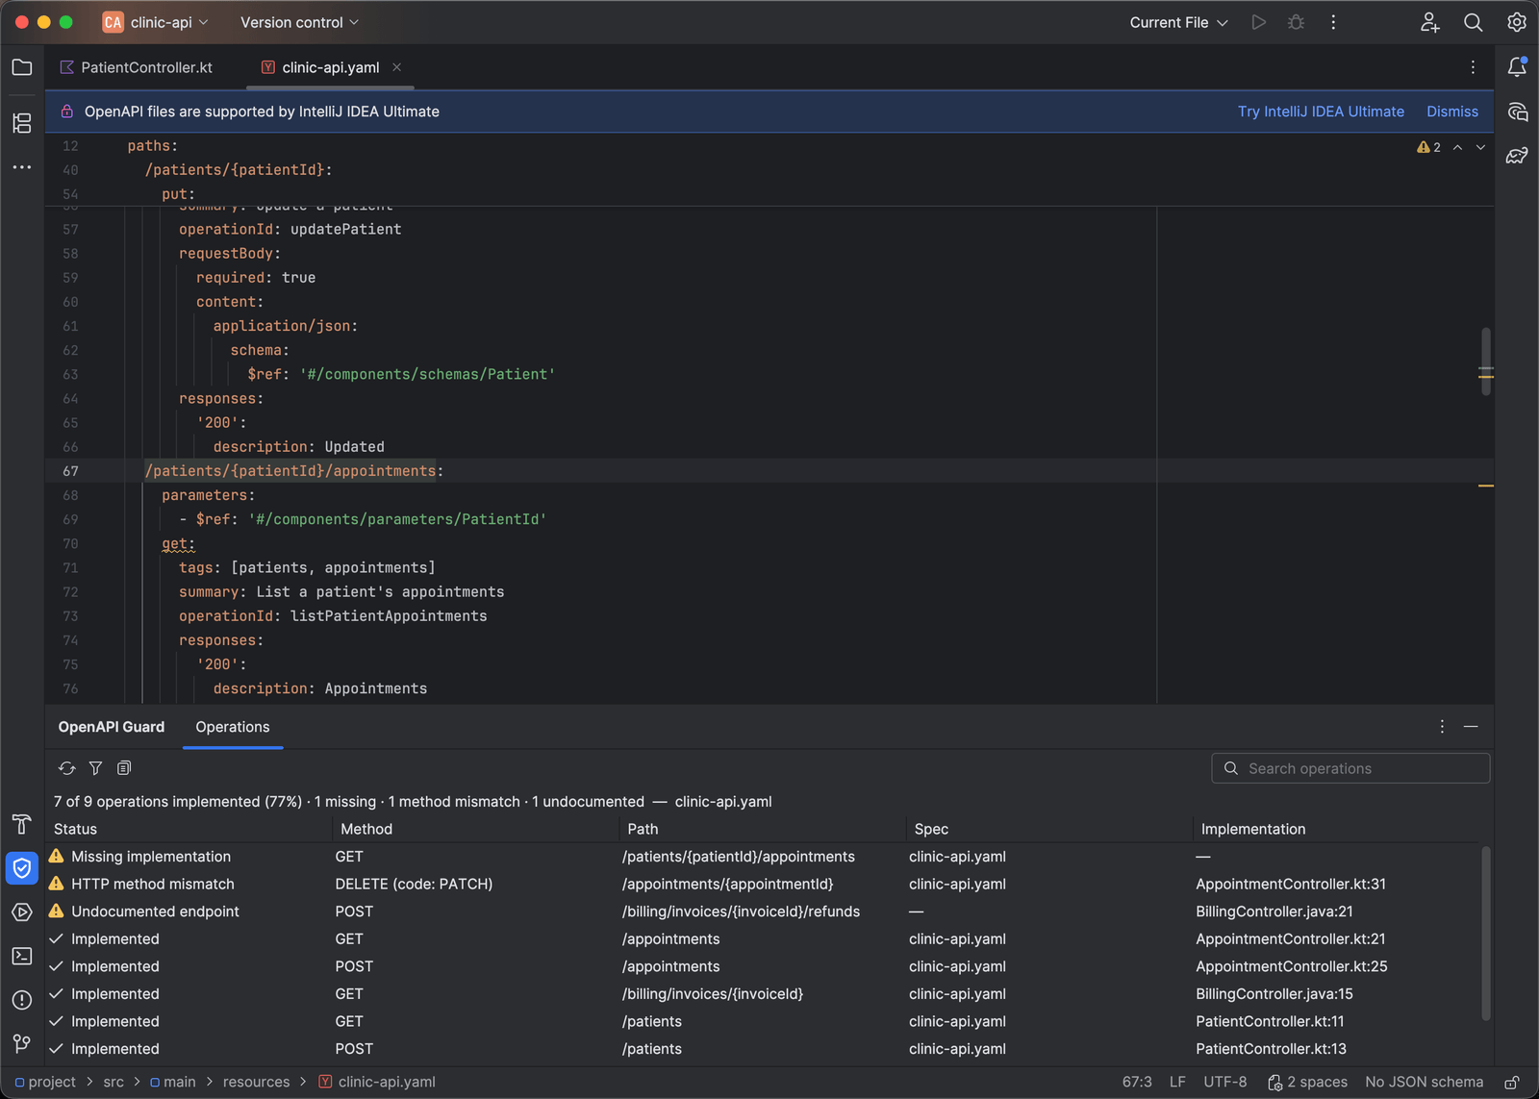
Task: Open BillingController.java:21 implementation link
Action: point(1274,912)
